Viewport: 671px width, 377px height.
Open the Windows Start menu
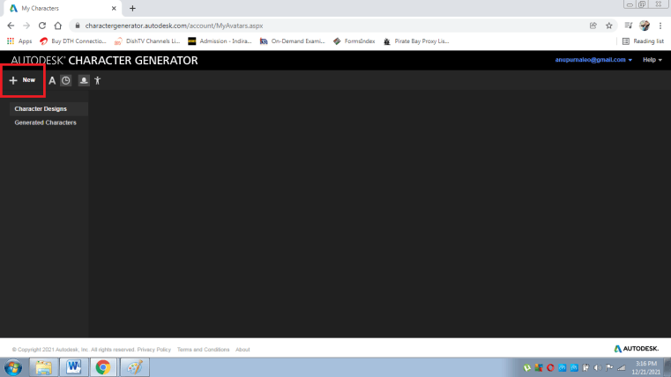click(13, 367)
